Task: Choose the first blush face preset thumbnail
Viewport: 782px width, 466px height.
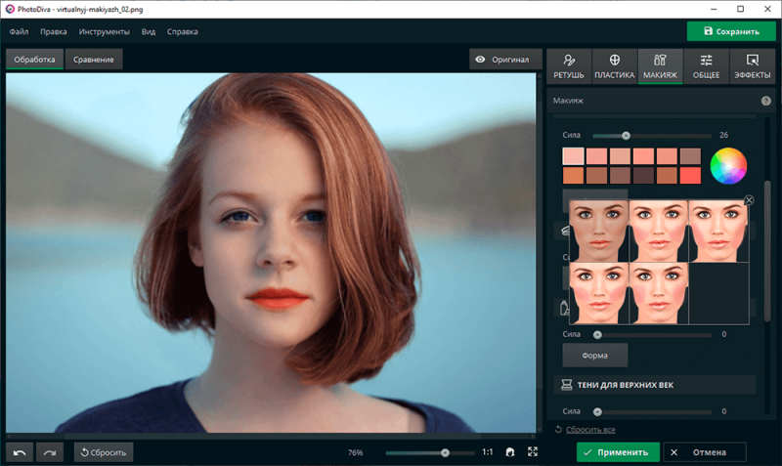Action: 598,231
